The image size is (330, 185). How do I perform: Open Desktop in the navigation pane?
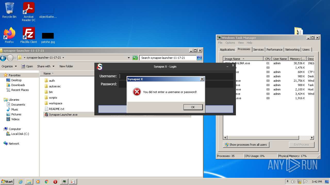point(16,80)
